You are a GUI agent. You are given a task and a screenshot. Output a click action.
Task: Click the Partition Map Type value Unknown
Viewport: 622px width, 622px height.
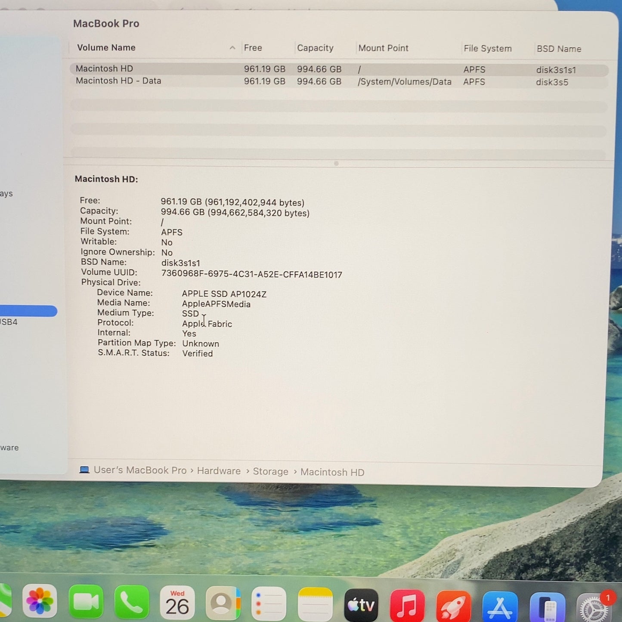click(x=201, y=343)
